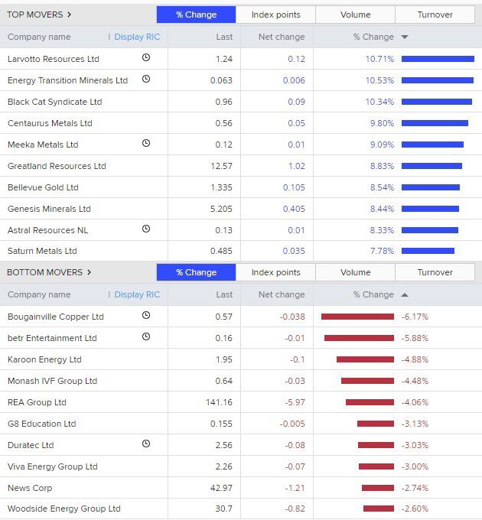Open Energy Transition Minerals Ltd company name
482x520 pixels.
click(67, 80)
